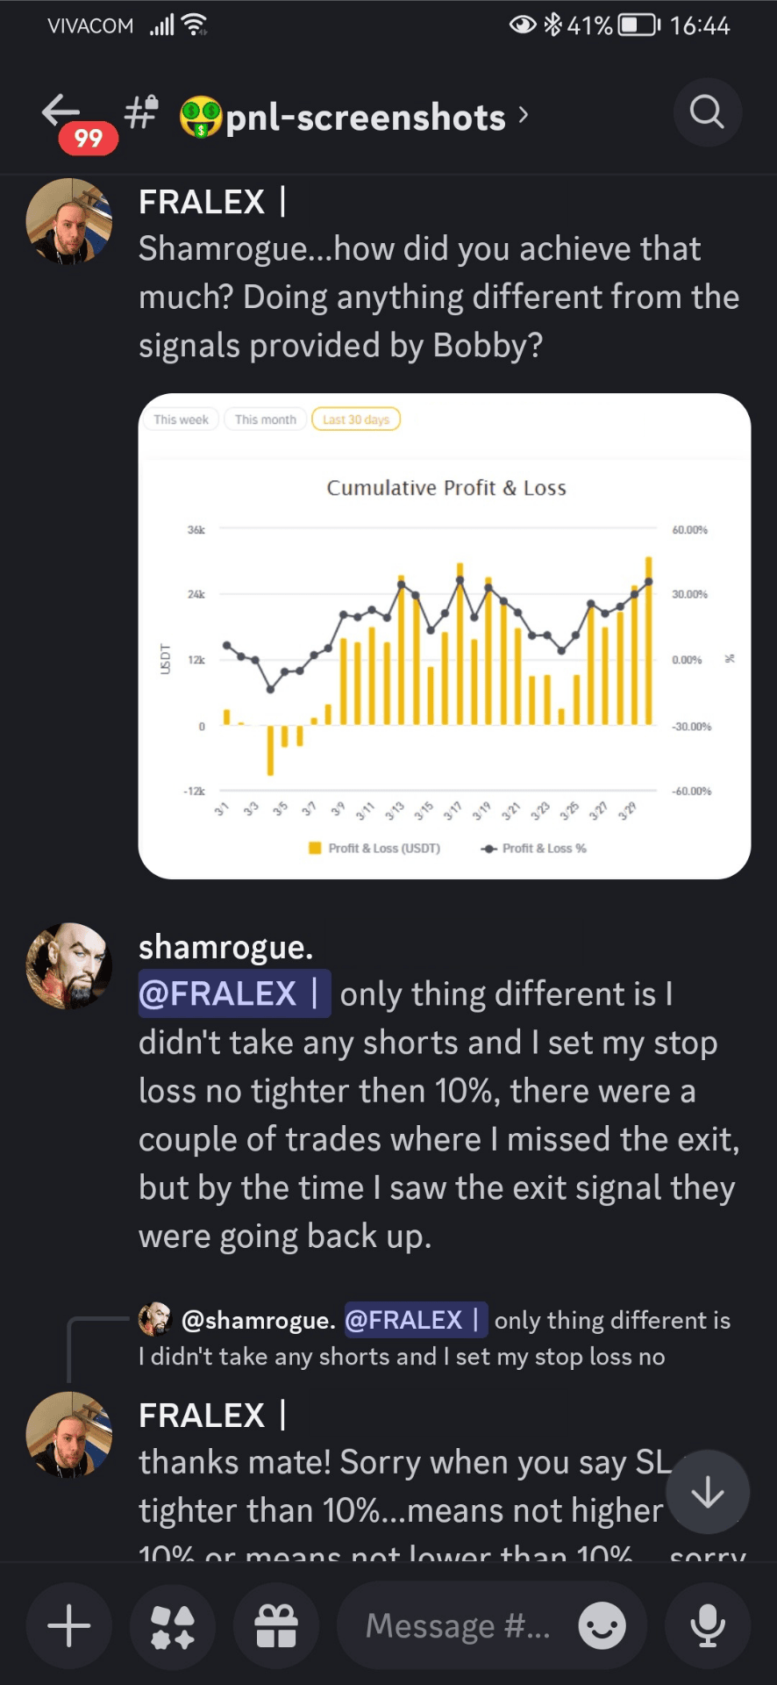Screen dimensions: 777x1685
Task: Tap the FRALEX username on the reply message
Action: [202, 1415]
